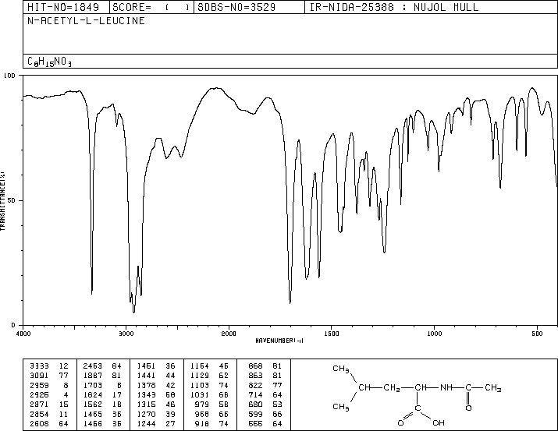Screen dimensions: 558x431
Task: Click transmittance value 4 beside 2926
Action: point(66,394)
